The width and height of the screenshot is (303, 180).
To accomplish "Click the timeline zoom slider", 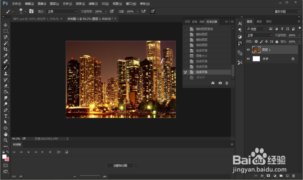I will pyautogui.click(x=90, y=175).
